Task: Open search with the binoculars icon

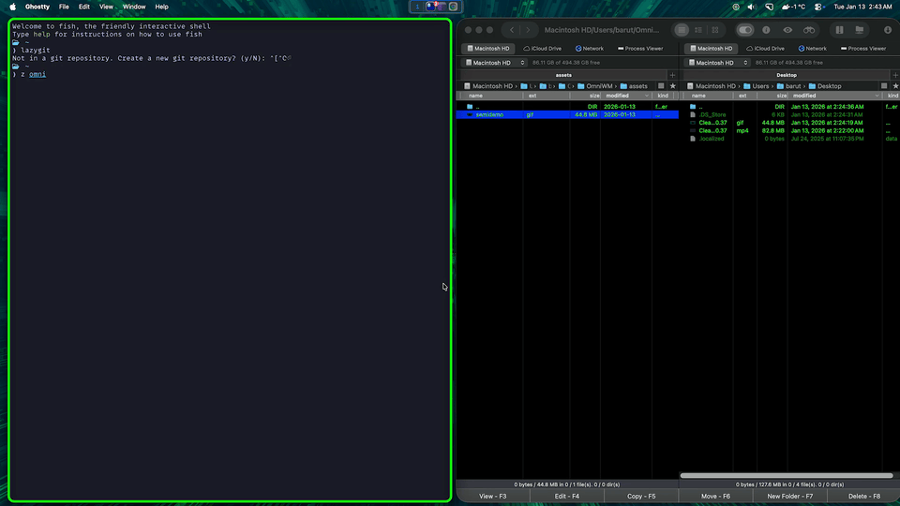Action: [x=809, y=30]
